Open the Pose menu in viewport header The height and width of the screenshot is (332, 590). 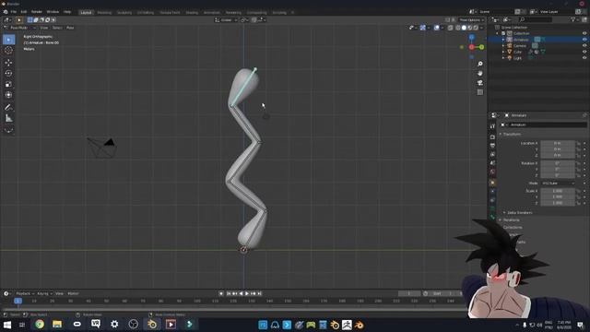click(x=70, y=28)
